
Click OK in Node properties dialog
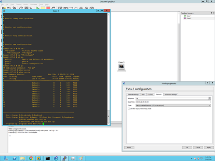(187, 147)
